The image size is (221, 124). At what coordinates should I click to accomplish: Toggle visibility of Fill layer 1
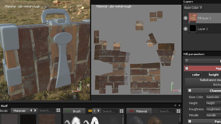185,18
